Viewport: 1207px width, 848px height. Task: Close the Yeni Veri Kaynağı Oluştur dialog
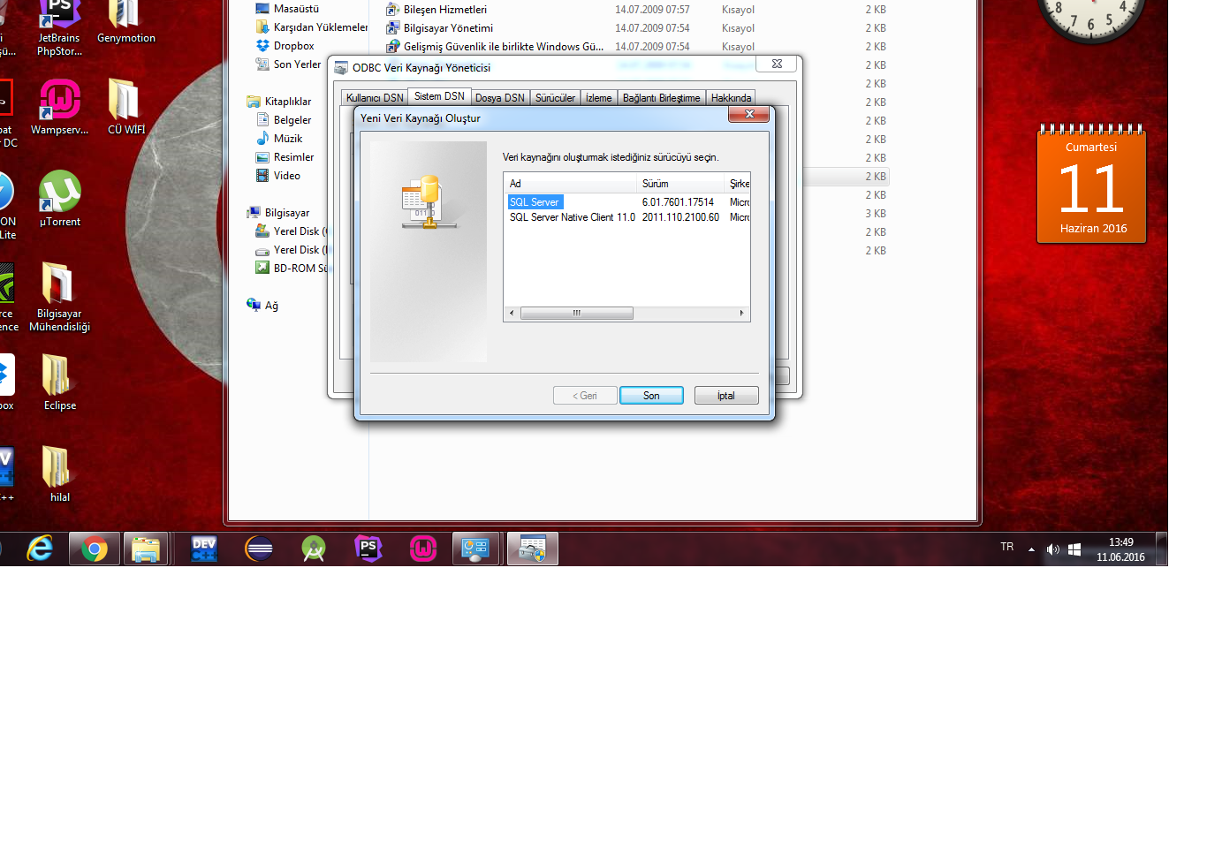(749, 114)
